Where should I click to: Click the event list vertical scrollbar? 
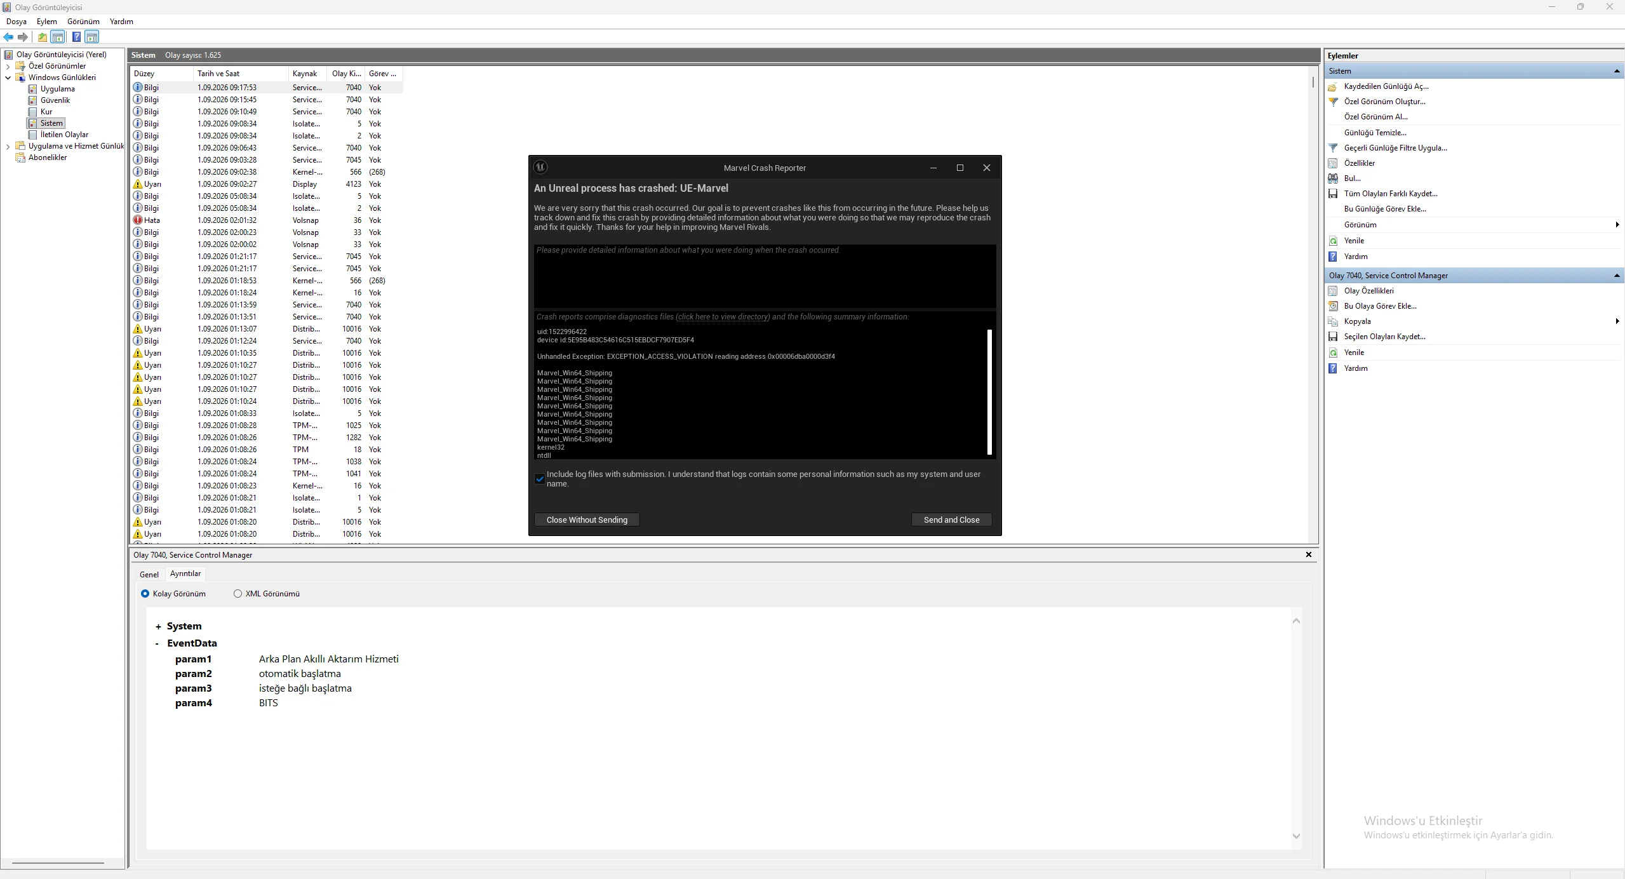(x=1313, y=83)
